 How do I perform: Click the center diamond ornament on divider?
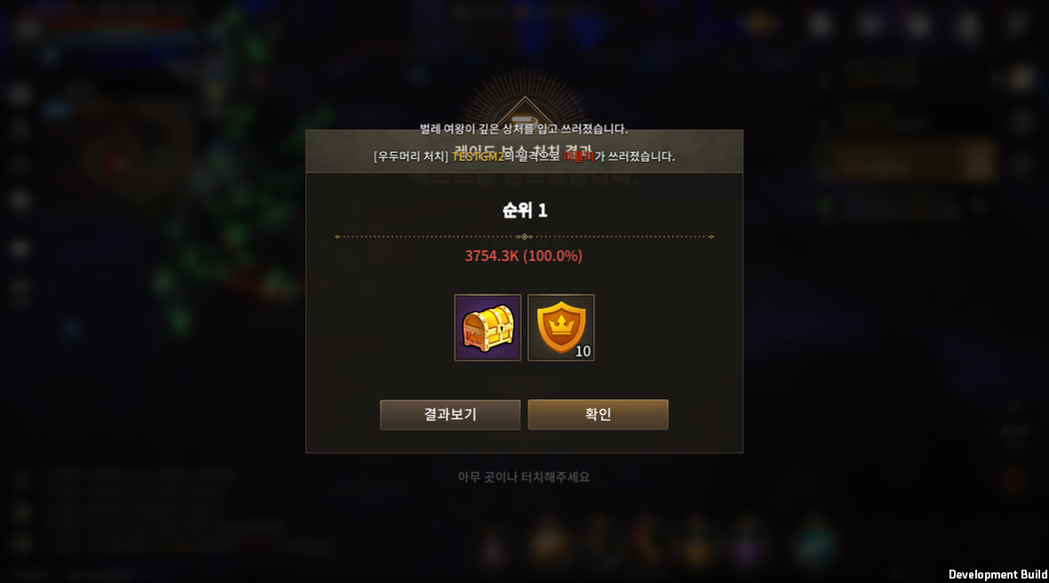coord(524,236)
